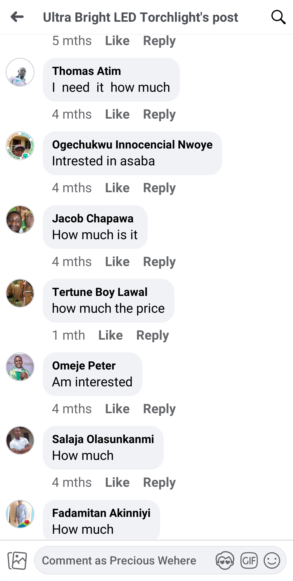The image size is (293, 581).
Task: Tap Omeje Peter's avatar
Action: click(x=20, y=367)
